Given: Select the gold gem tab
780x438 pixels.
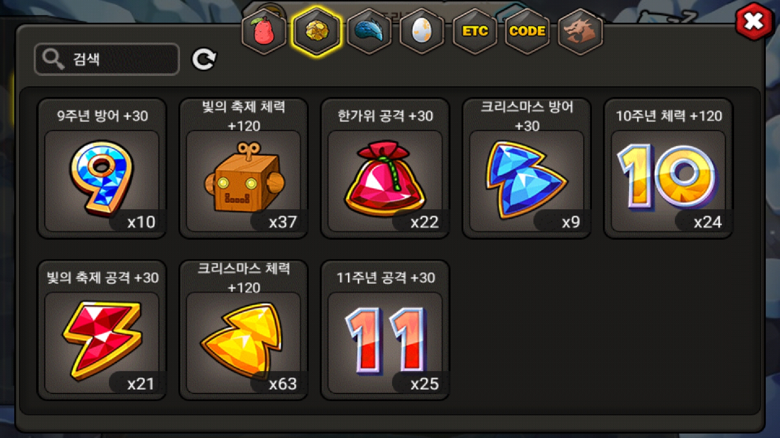Looking at the screenshot, I should [316, 31].
